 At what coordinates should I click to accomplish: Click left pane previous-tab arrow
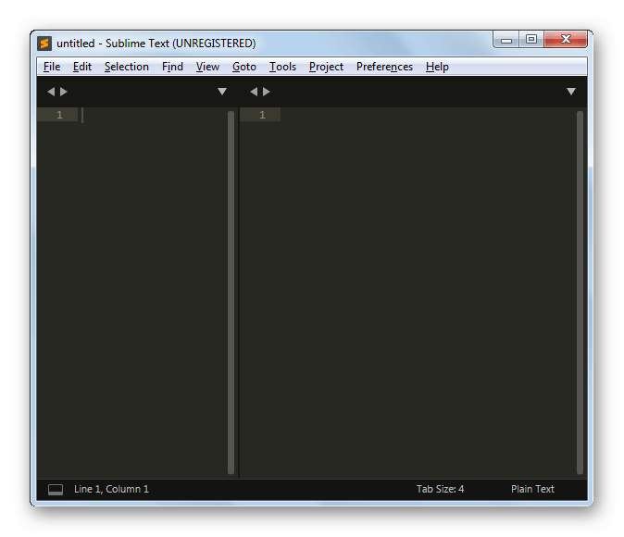point(51,92)
